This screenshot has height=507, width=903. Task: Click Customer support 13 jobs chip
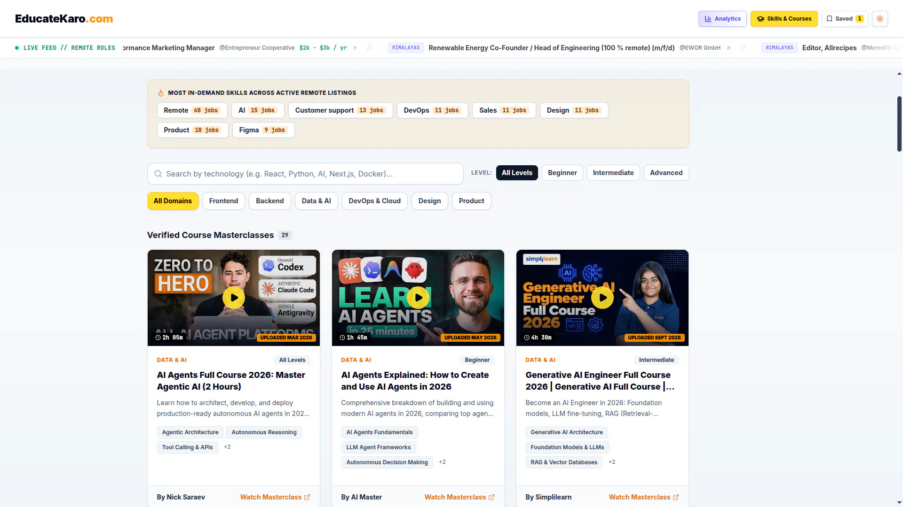pos(341,110)
